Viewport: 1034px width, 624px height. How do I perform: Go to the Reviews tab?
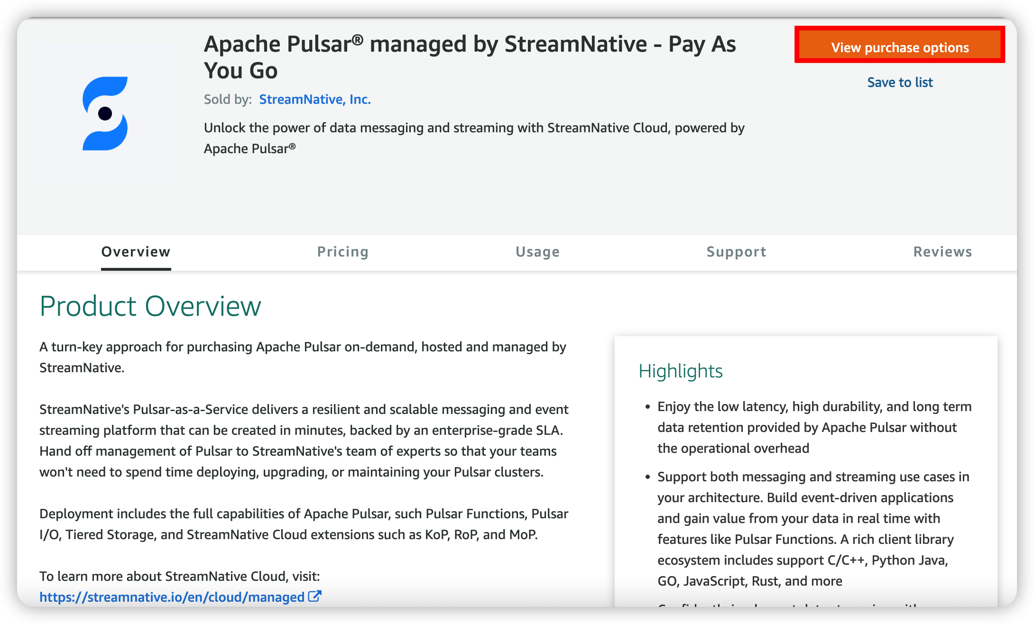pos(942,252)
